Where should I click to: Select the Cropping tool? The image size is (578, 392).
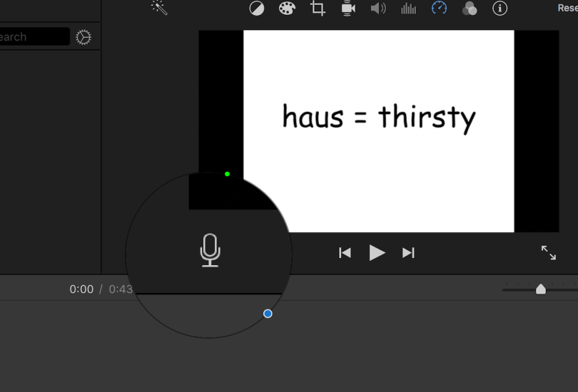(x=318, y=9)
